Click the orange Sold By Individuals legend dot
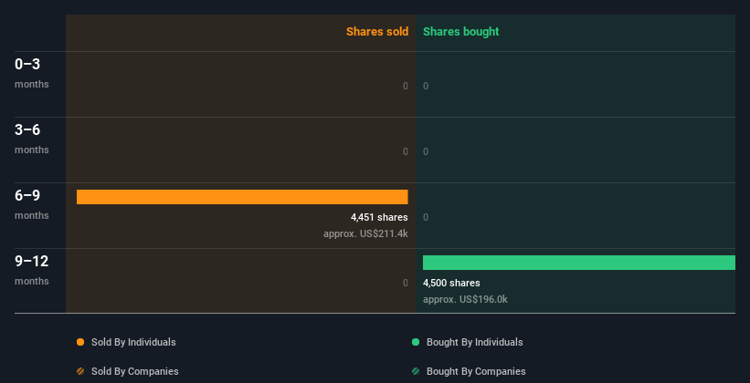Screen dimensions: 750x383 [80, 342]
